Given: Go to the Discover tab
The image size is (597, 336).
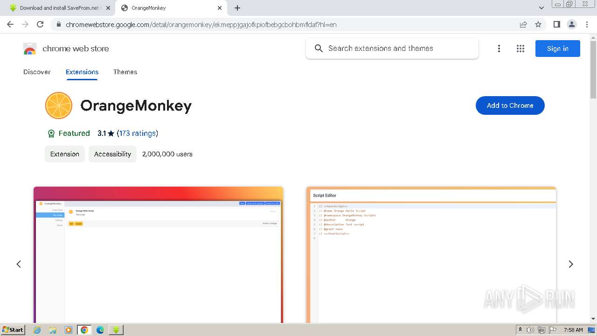Looking at the screenshot, I should 37,72.
